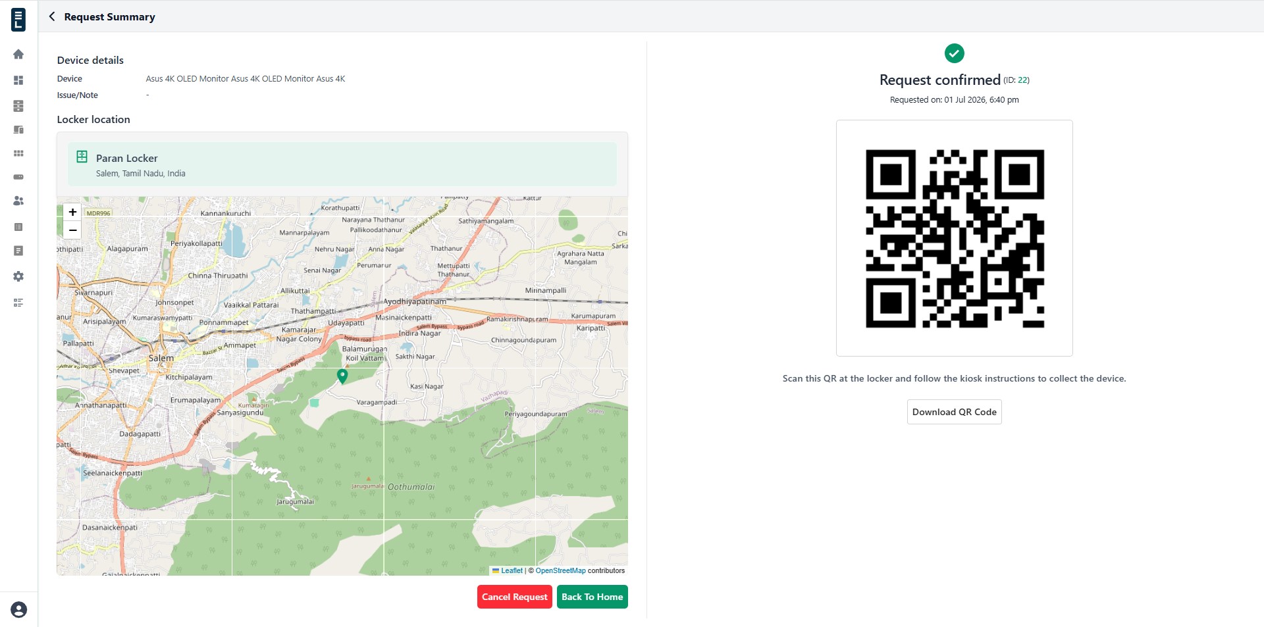Click the Salem city label on the map

click(x=161, y=358)
